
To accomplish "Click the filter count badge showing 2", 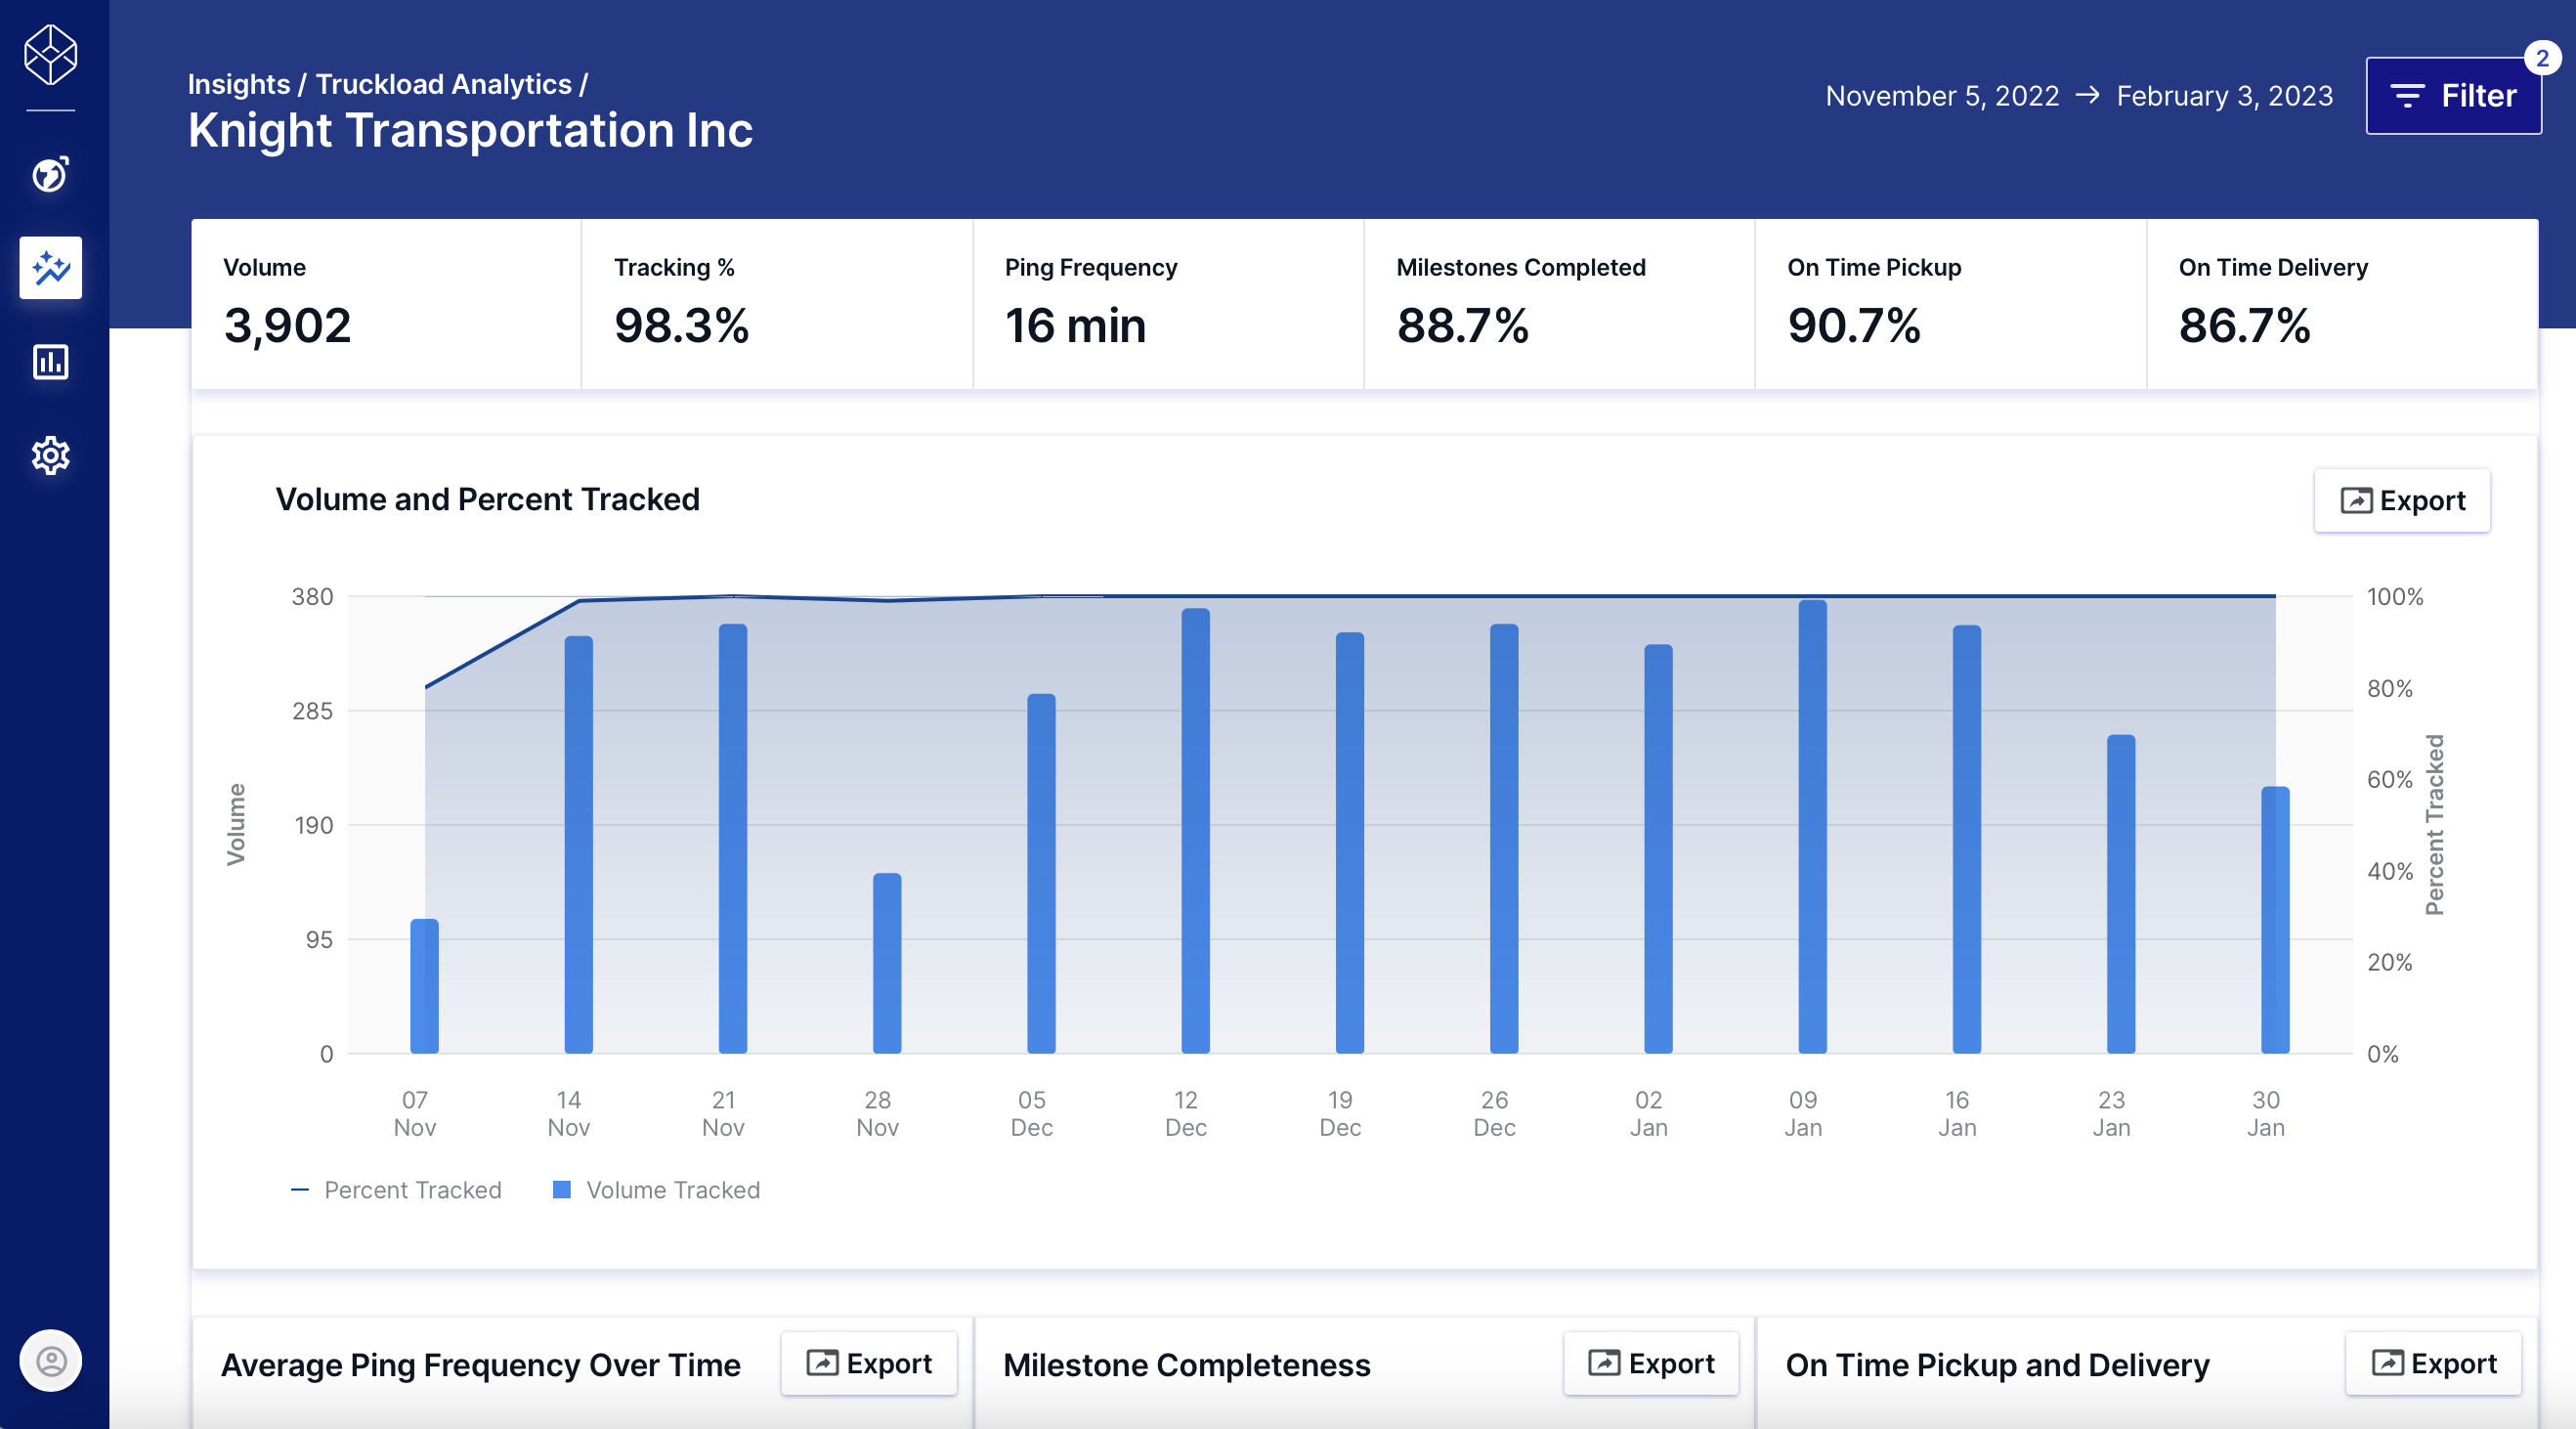I will (2541, 58).
